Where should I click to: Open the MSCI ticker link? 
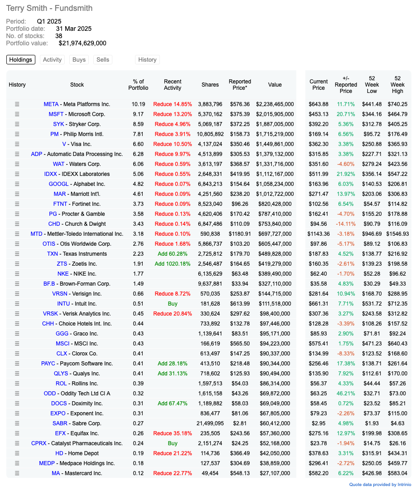63,344
